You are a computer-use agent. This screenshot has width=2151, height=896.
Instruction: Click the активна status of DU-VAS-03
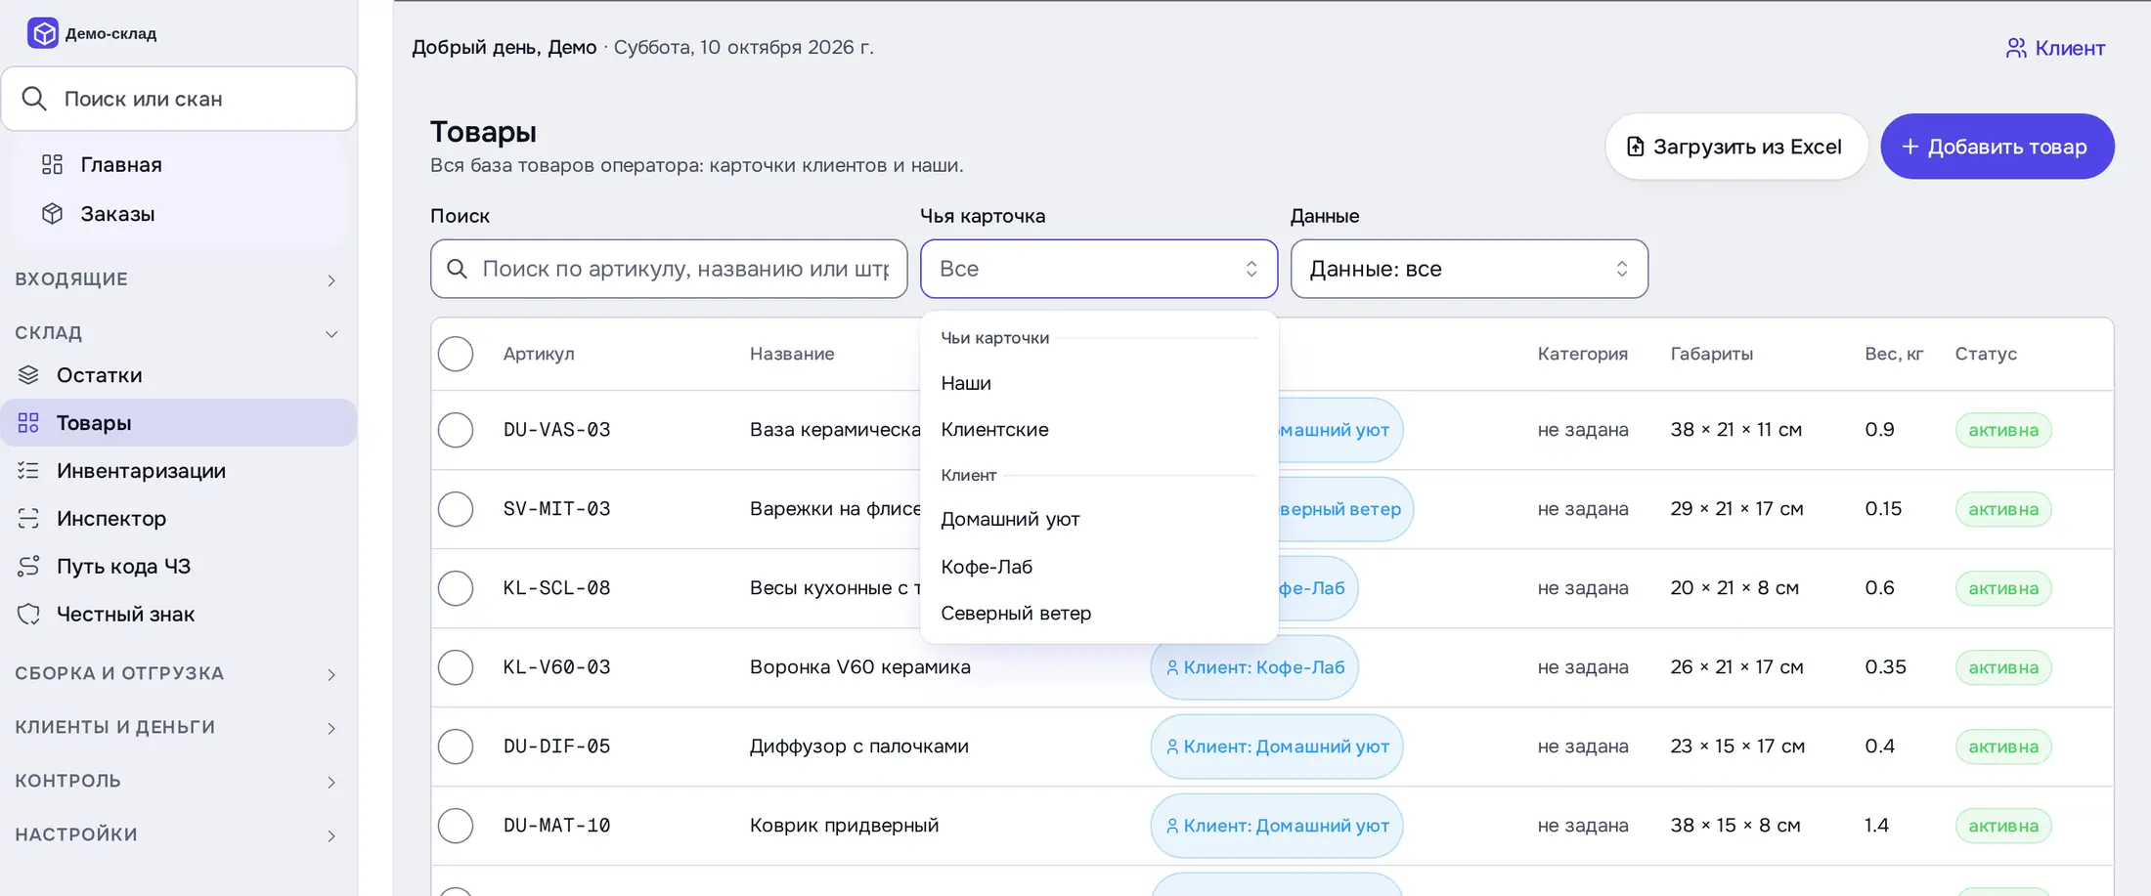click(2002, 430)
